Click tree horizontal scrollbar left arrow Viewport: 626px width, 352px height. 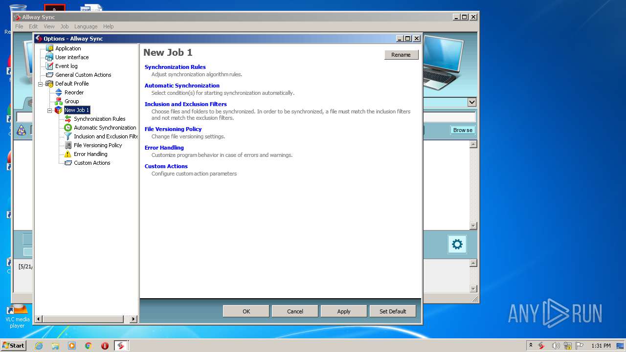coord(39,319)
